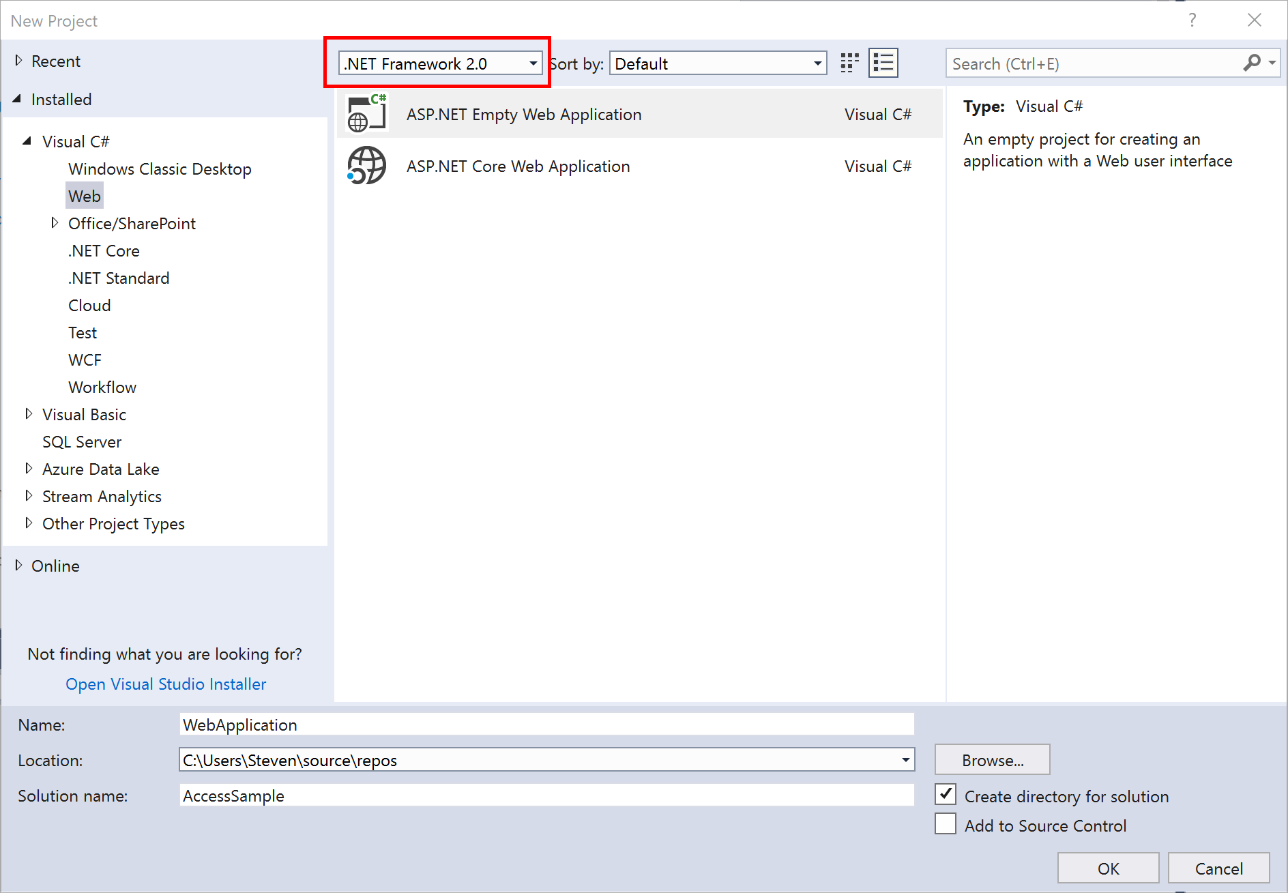Viewport: 1288px width, 893px height.
Task: Expand the Visual Basic node
Action: 29,414
